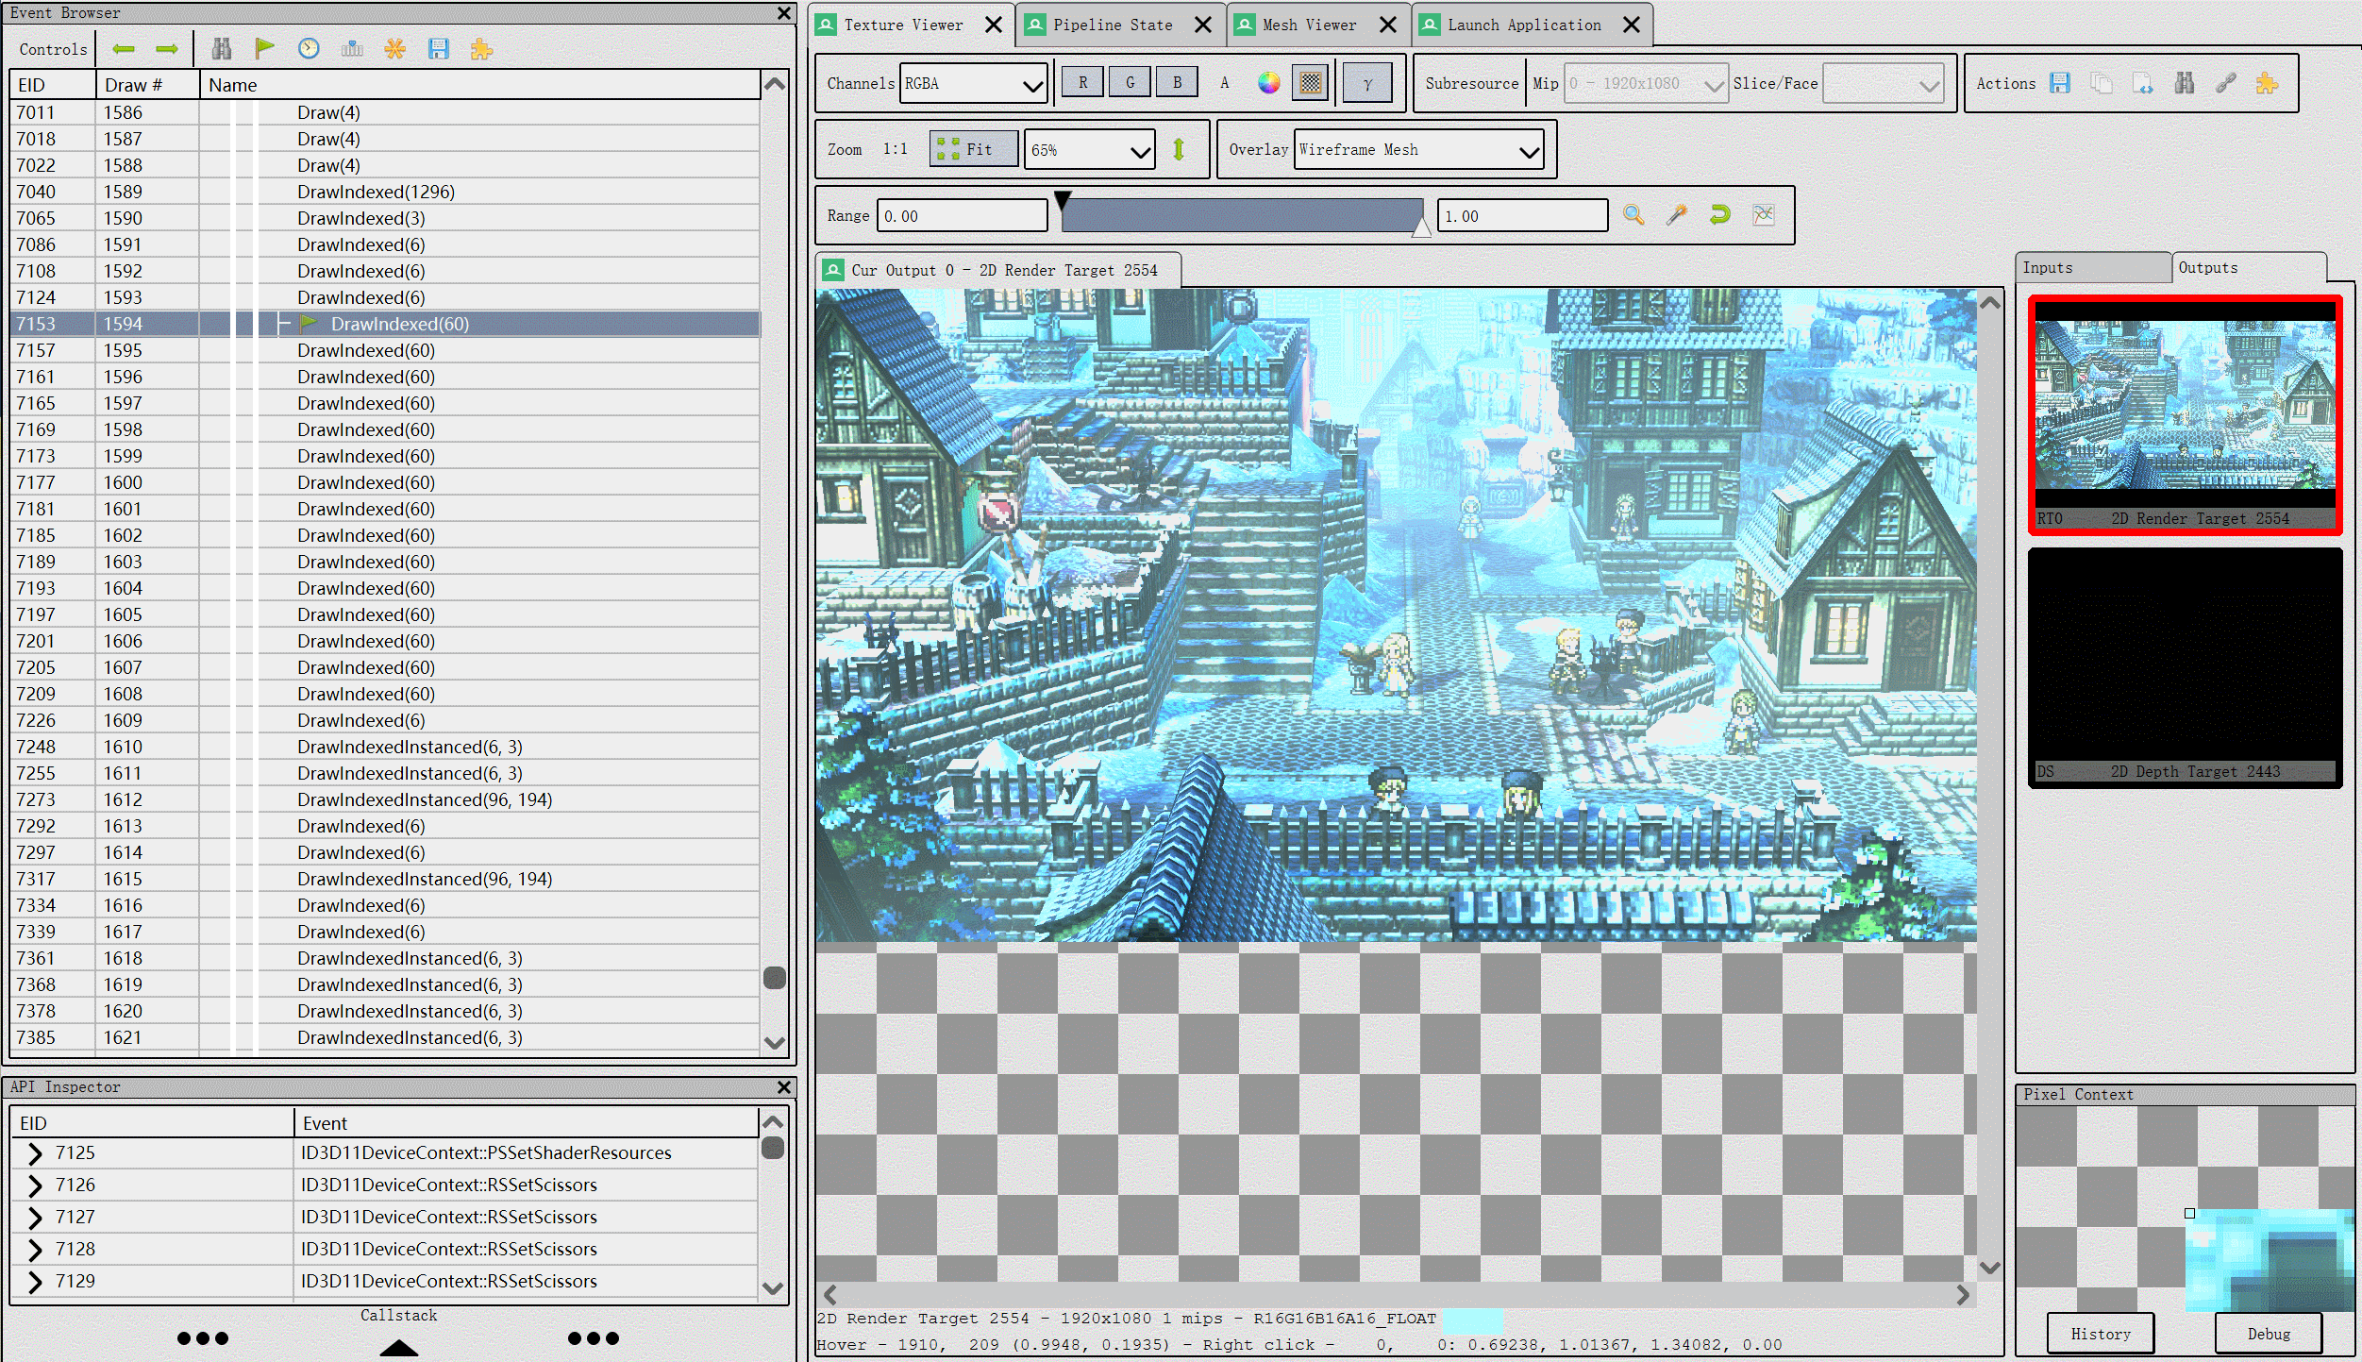
Task: Toggle Fit zoom button
Action: (x=974, y=149)
